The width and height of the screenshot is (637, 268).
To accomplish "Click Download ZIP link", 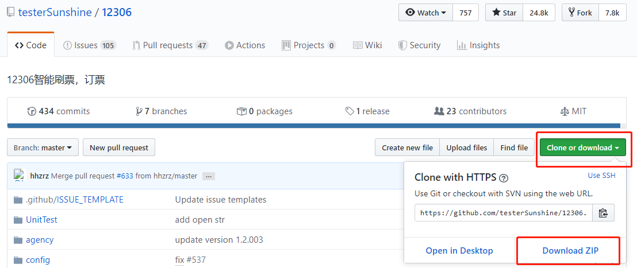I will (x=570, y=251).
